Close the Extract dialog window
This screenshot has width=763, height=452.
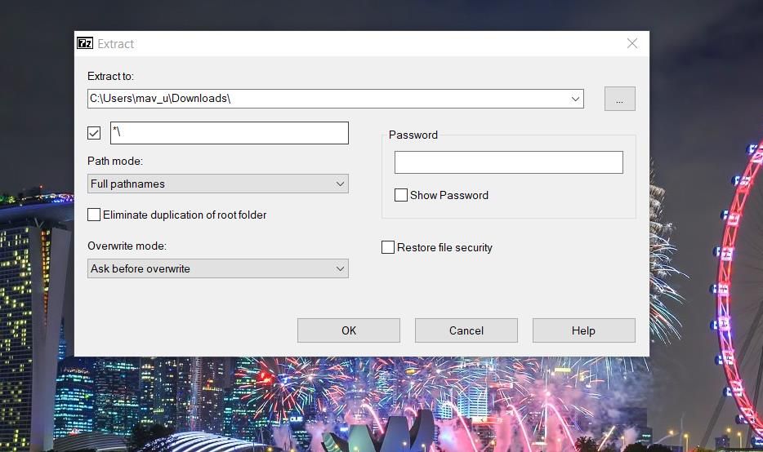pos(631,44)
